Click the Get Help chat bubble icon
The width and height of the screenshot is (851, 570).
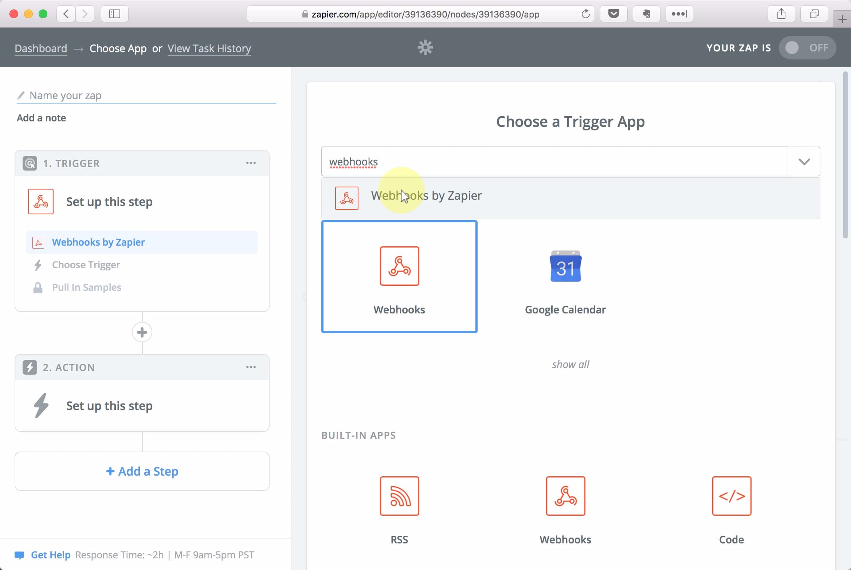[19, 555]
